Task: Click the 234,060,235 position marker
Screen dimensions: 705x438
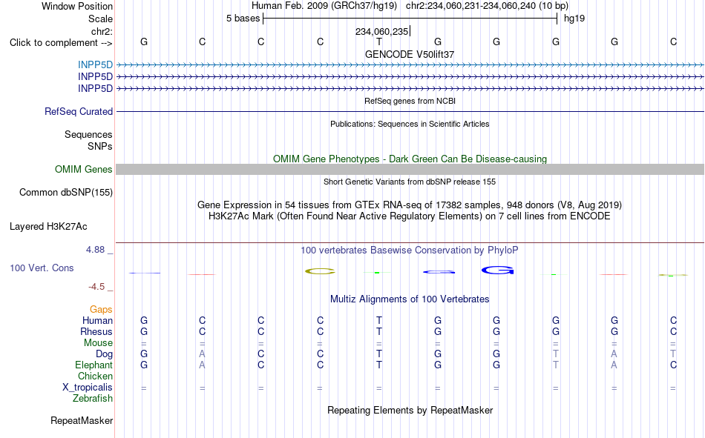Action: pyautogui.click(x=382, y=31)
